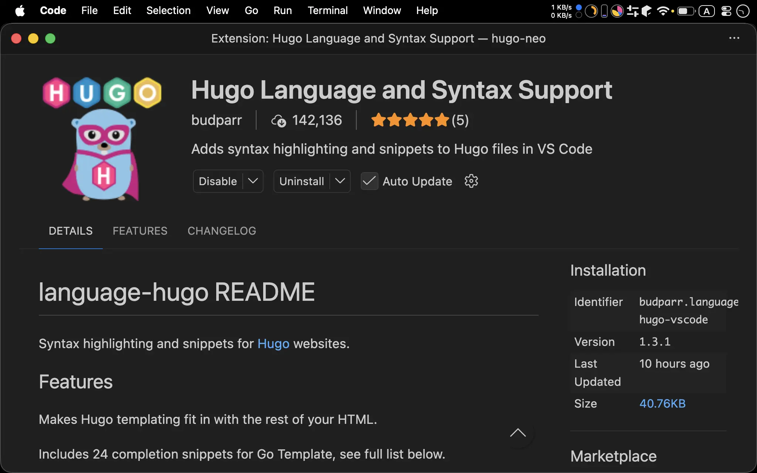Image resolution: width=757 pixels, height=473 pixels.
Task: Click the (5) ratings count
Action: pyautogui.click(x=460, y=120)
